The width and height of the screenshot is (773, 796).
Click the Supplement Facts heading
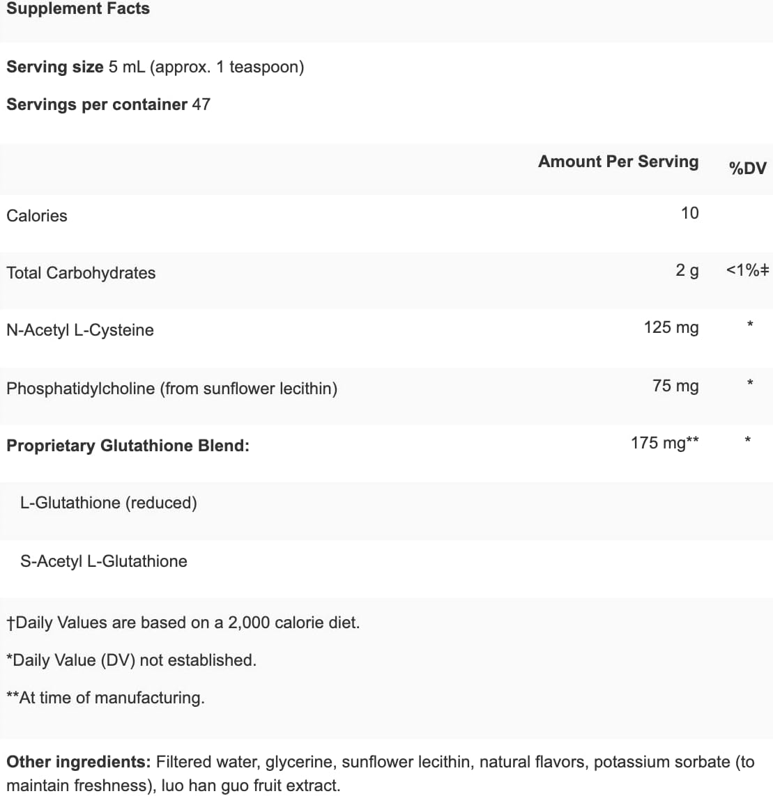(x=77, y=9)
